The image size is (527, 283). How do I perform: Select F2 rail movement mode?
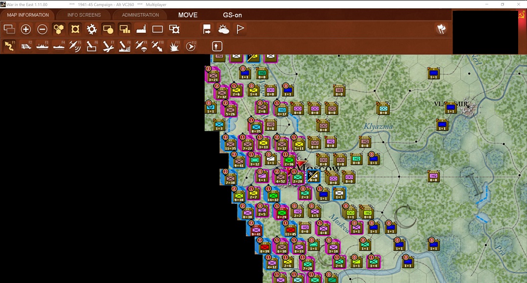26,46
